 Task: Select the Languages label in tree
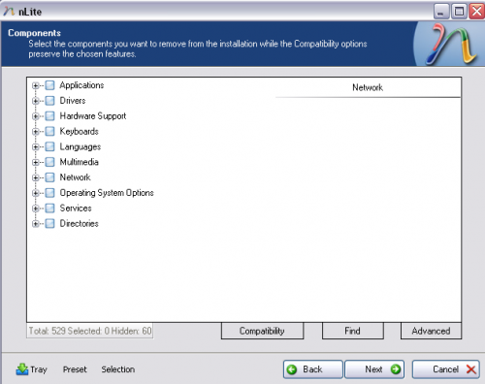click(81, 147)
